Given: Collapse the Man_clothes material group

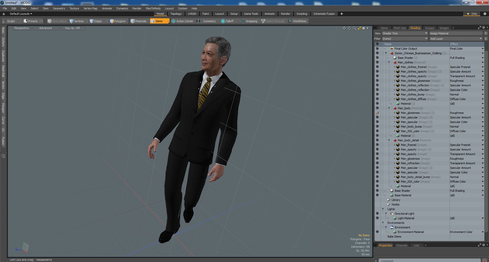Looking at the screenshot, I should [389, 62].
